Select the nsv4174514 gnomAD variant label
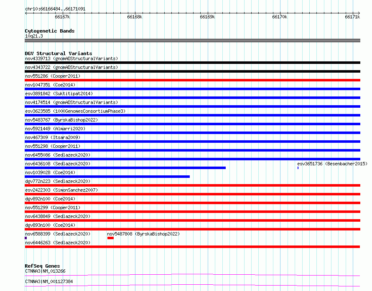The height and width of the screenshot is (291, 372). tap(71, 102)
